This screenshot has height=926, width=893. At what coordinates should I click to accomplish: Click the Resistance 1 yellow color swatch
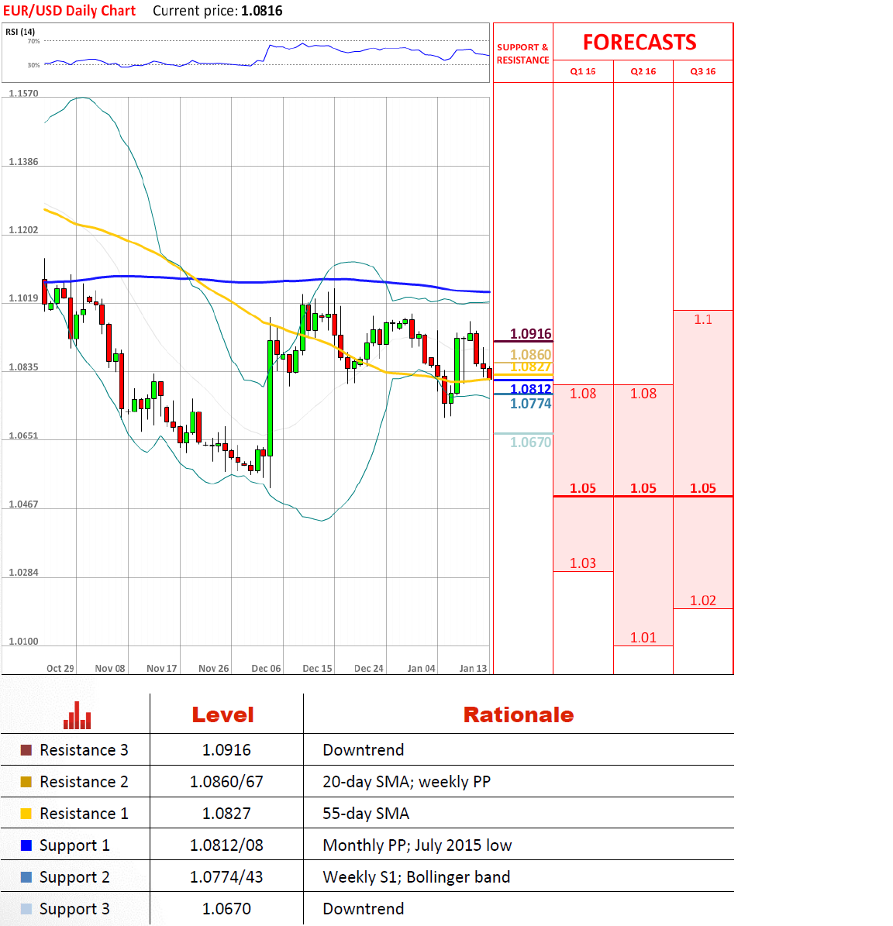tap(26, 814)
